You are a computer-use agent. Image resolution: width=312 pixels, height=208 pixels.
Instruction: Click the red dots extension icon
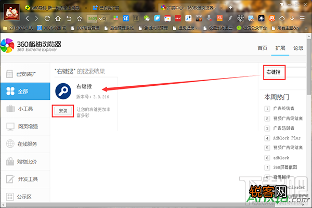point(178,18)
